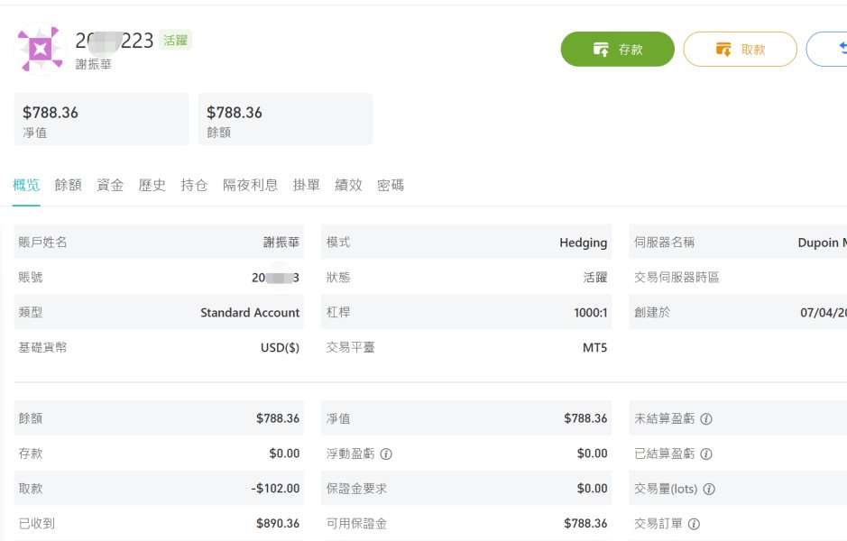Screen dimensions: 847x541
Task: Click the blue transfer button at right edge
Action: point(828,50)
